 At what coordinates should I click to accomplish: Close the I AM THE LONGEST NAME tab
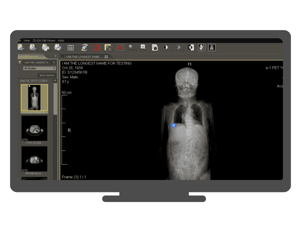coord(106,57)
